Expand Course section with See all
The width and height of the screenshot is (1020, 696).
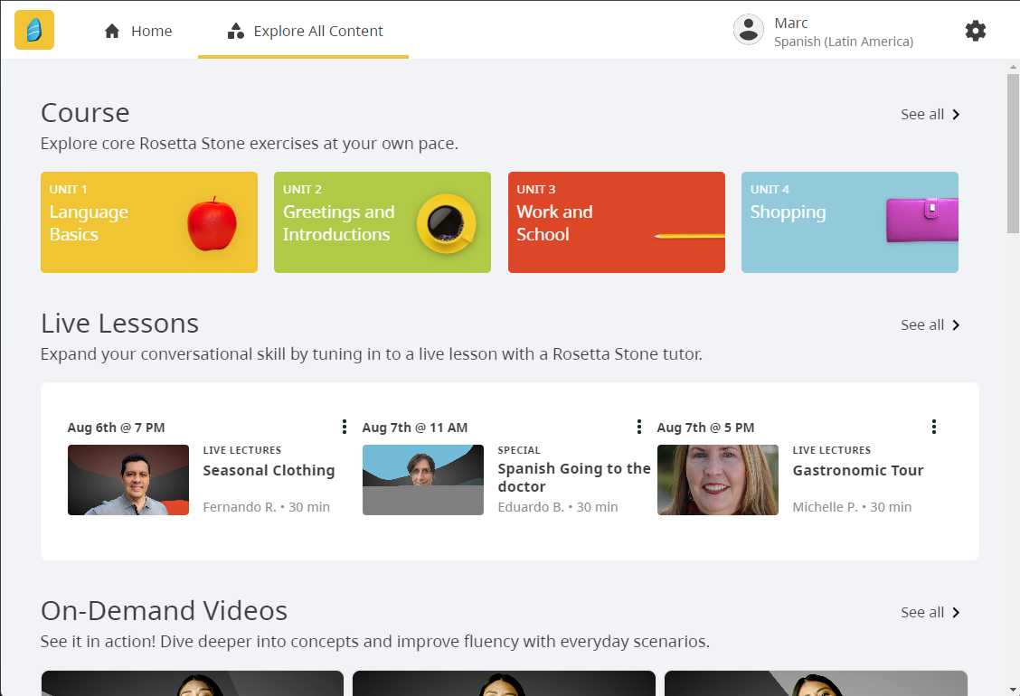pos(930,115)
